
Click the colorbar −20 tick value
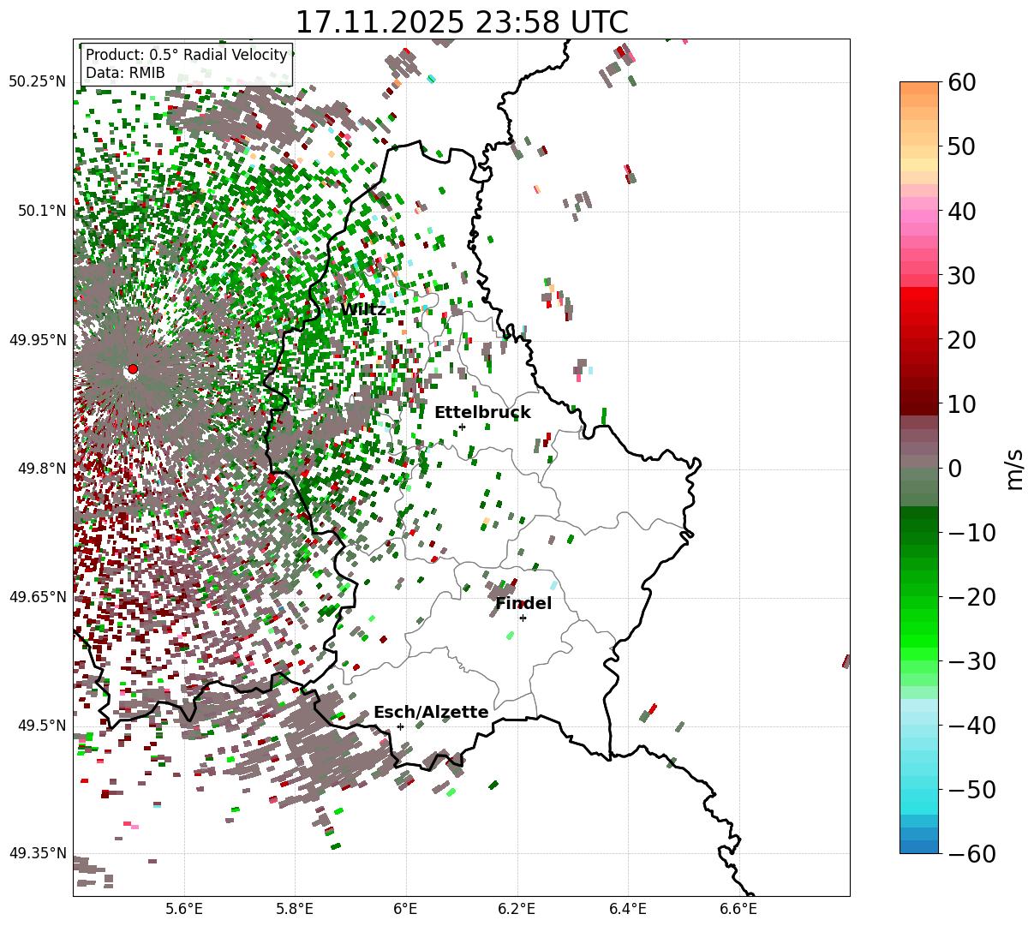click(x=971, y=596)
